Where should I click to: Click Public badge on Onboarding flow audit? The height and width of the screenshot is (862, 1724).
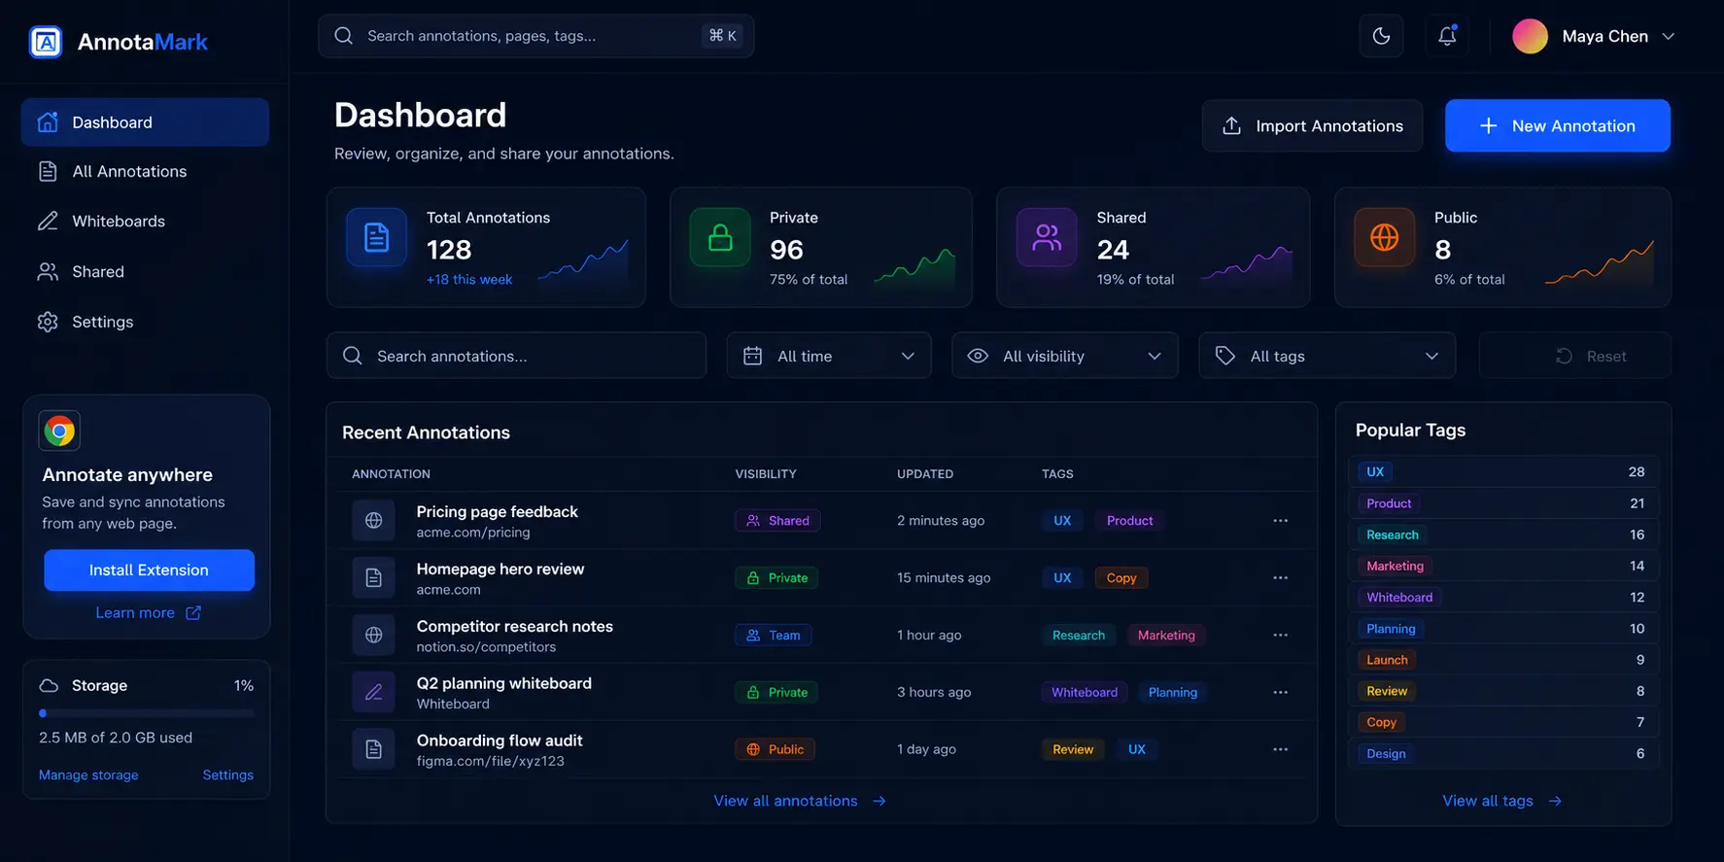(775, 749)
